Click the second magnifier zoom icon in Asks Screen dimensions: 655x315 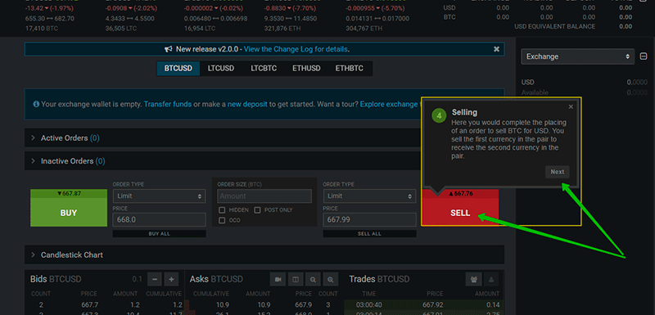coord(331,279)
